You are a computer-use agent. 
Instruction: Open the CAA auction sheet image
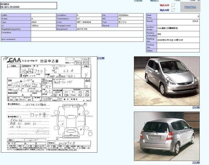click(x=49, y=104)
